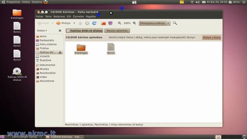Select Byla3 file on desktop

(x=17, y=55)
